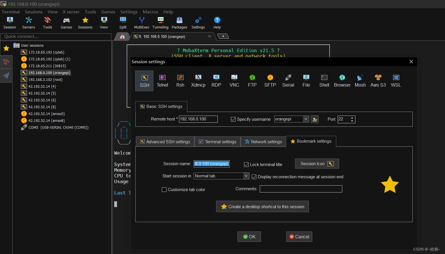Viewport: 445px width, 254px height.
Task: Open the Start session in dropdown
Action: pos(246,176)
